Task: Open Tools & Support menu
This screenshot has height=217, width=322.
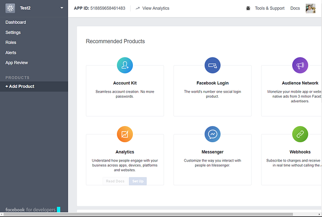Action: click(x=270, y=8)
